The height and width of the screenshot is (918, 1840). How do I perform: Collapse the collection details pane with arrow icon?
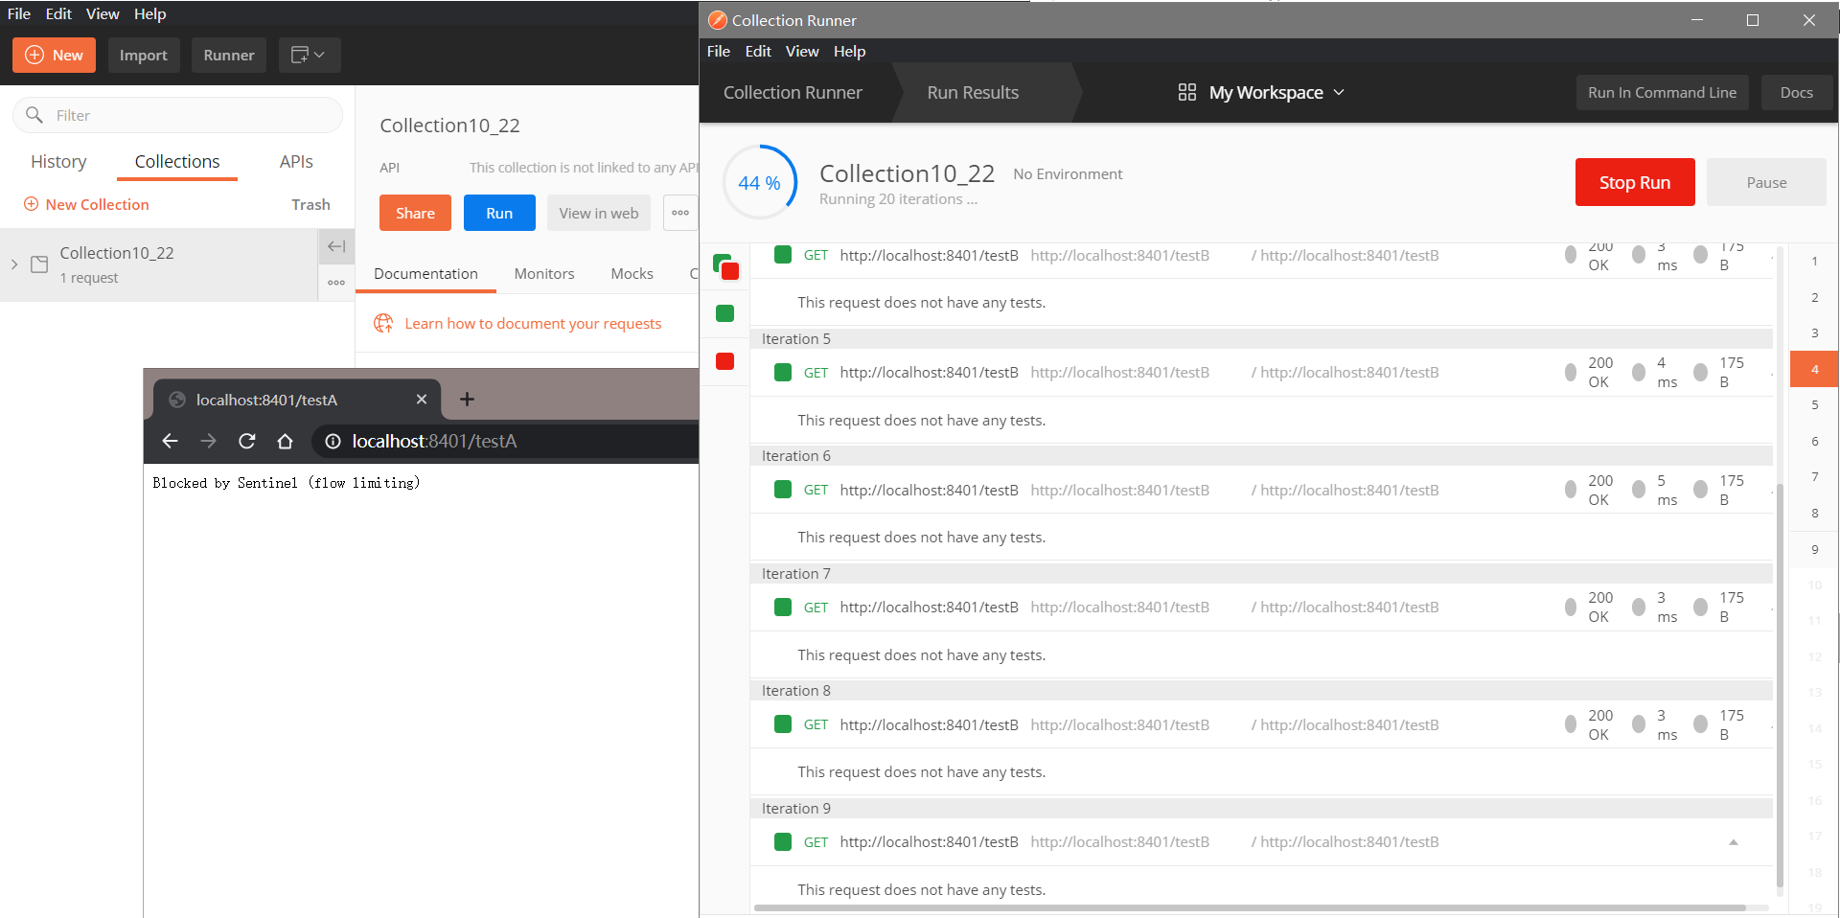pyautogui.click(x=336, y=246)
